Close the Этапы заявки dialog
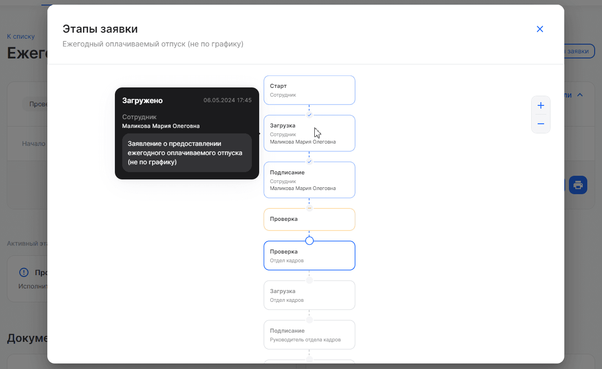This screenshot has height=369, width=602. click(x=540, y=29)
